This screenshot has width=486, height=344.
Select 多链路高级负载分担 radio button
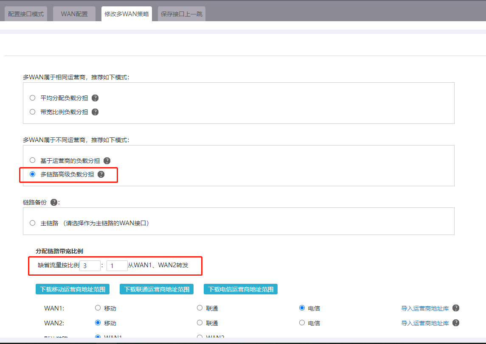33,174
